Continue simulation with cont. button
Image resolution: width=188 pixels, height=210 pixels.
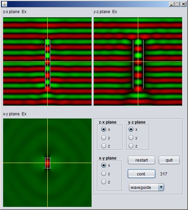click(141, 174)
